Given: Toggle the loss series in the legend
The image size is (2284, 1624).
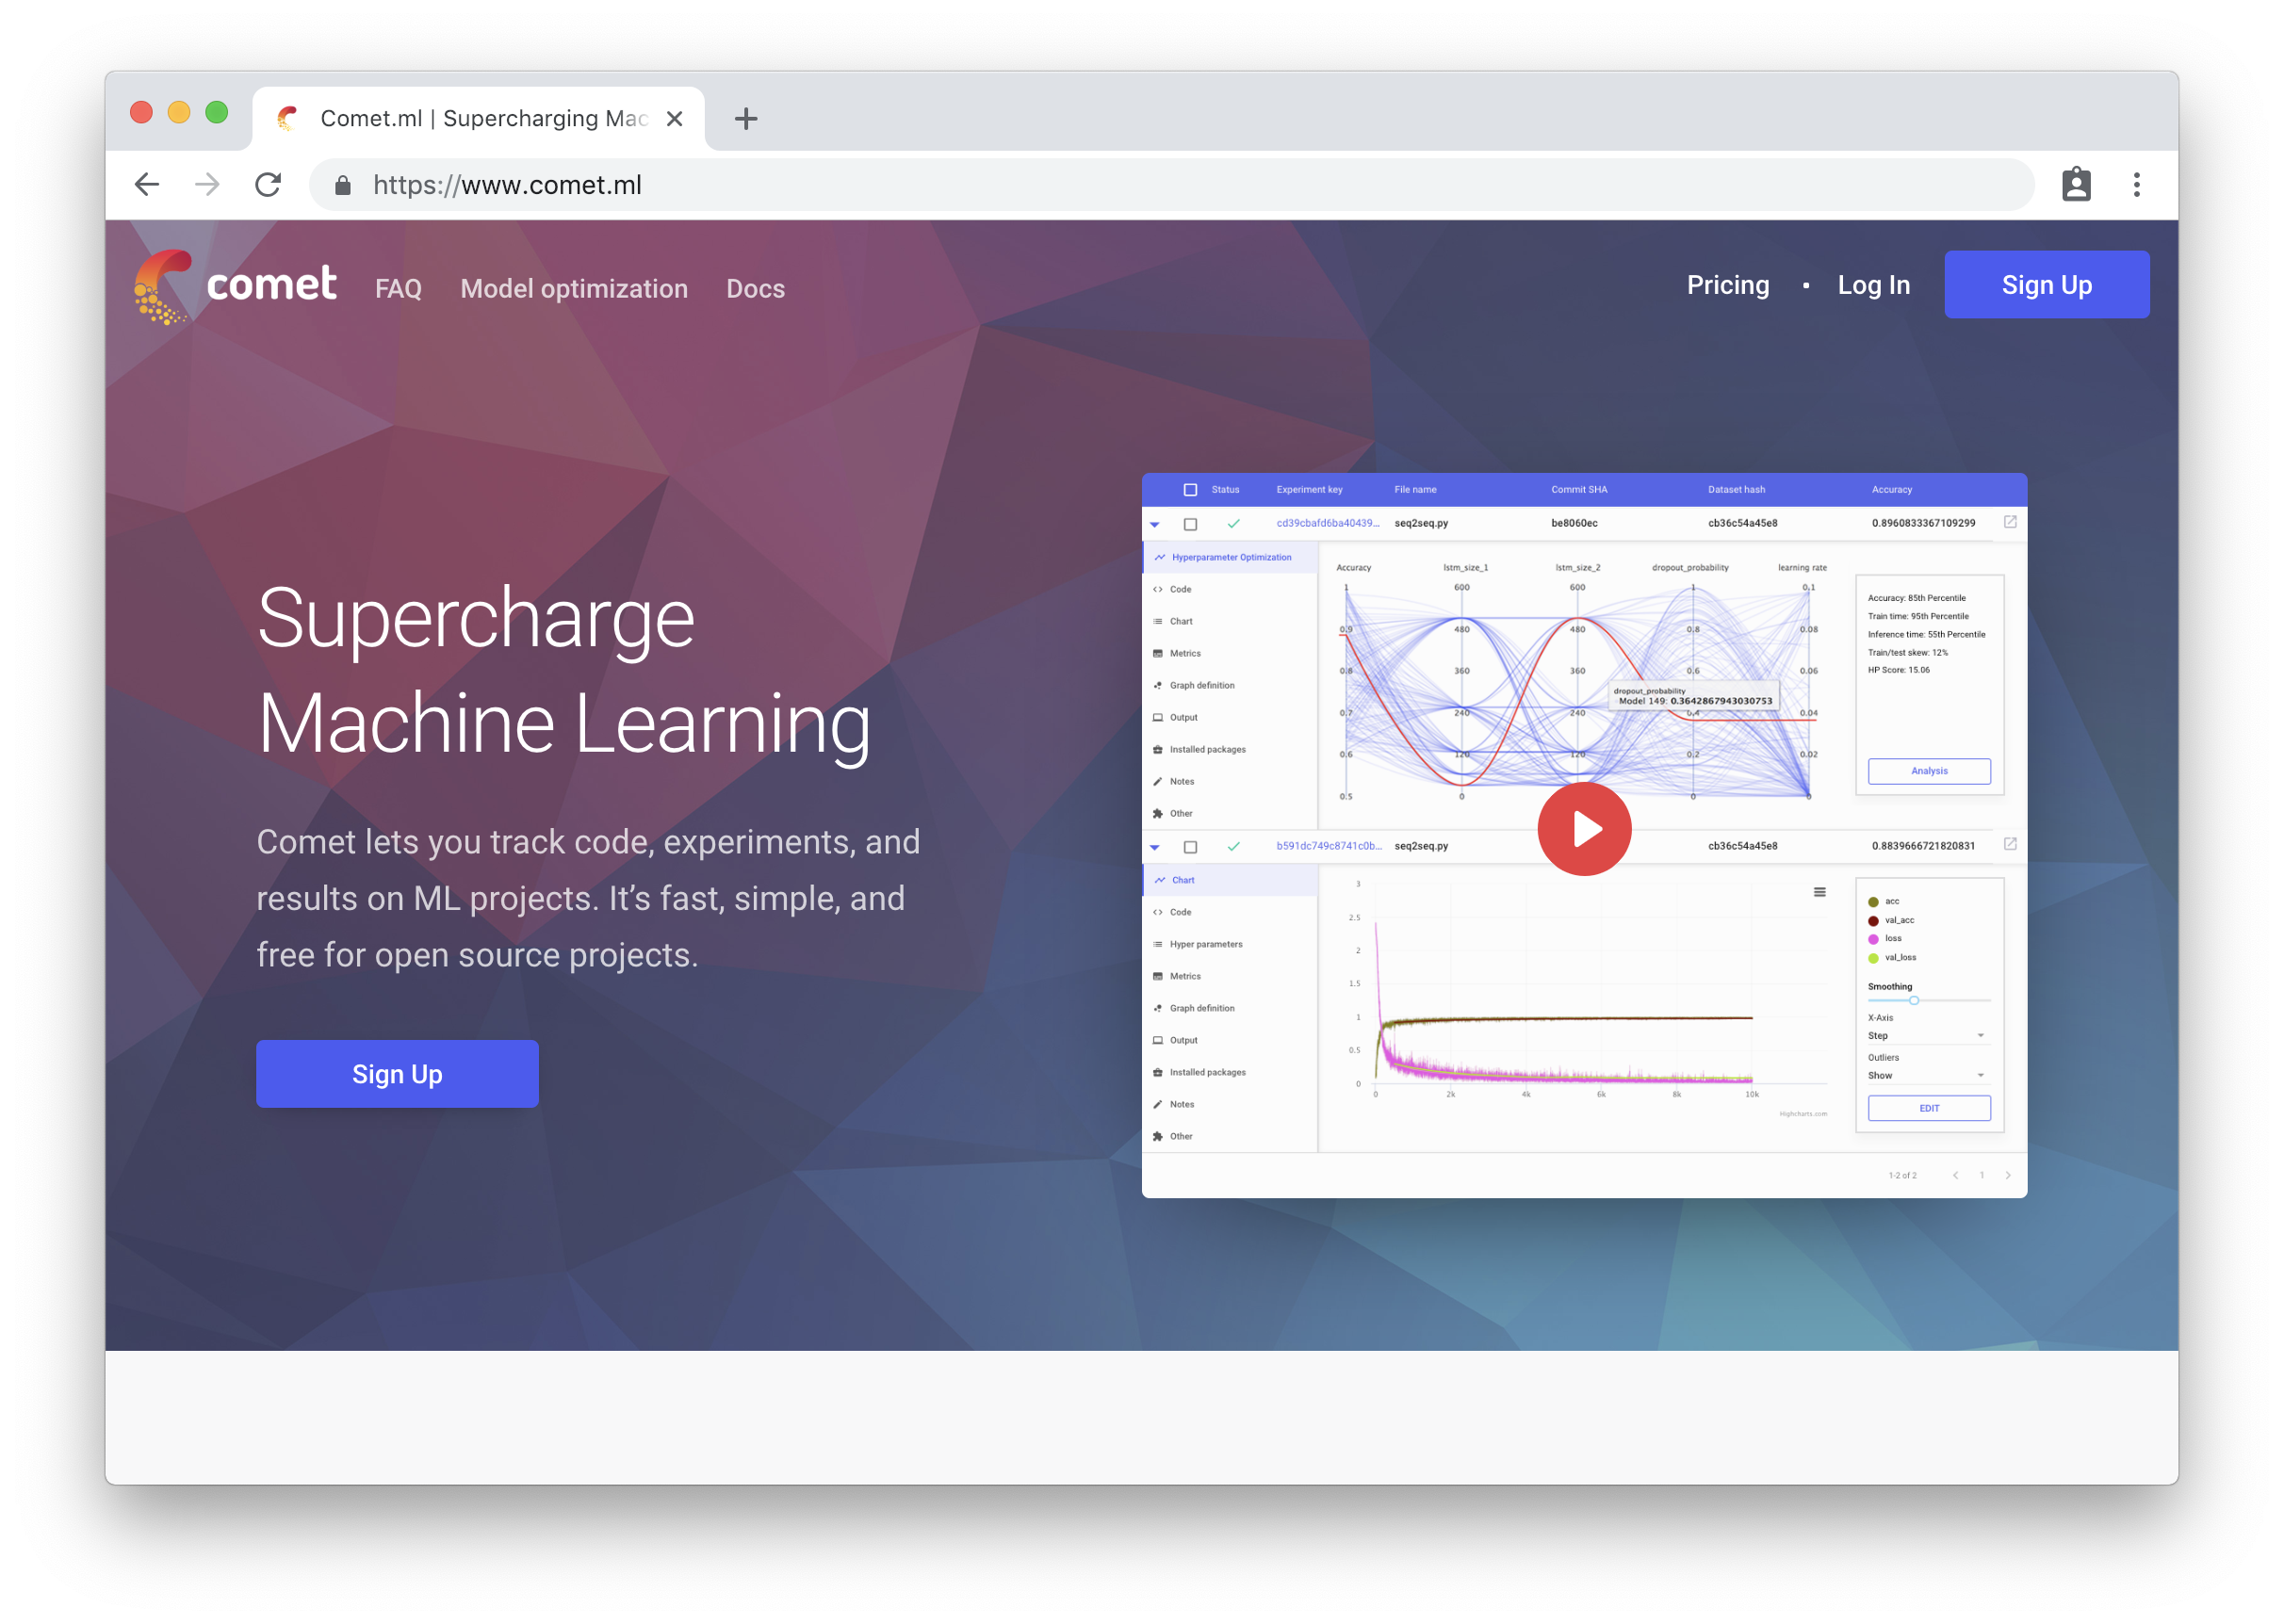Looking at the screenshot, I should click(1884, 938).
